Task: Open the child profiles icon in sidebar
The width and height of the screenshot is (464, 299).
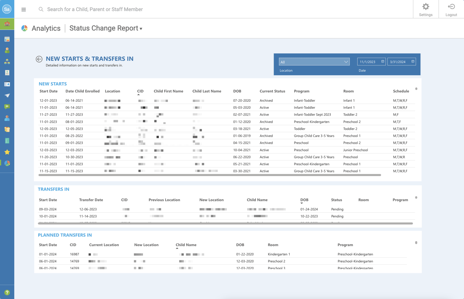Action: pyautogui.click(x=7, y=50)
